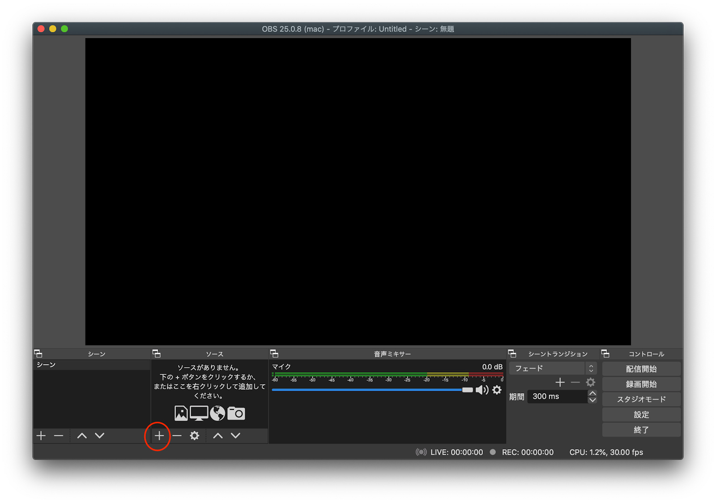Toggle スタジオモード button

[x=641, y=400]
